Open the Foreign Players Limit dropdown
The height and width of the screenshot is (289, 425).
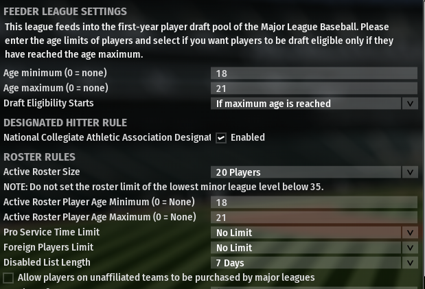tap(306, 248)
